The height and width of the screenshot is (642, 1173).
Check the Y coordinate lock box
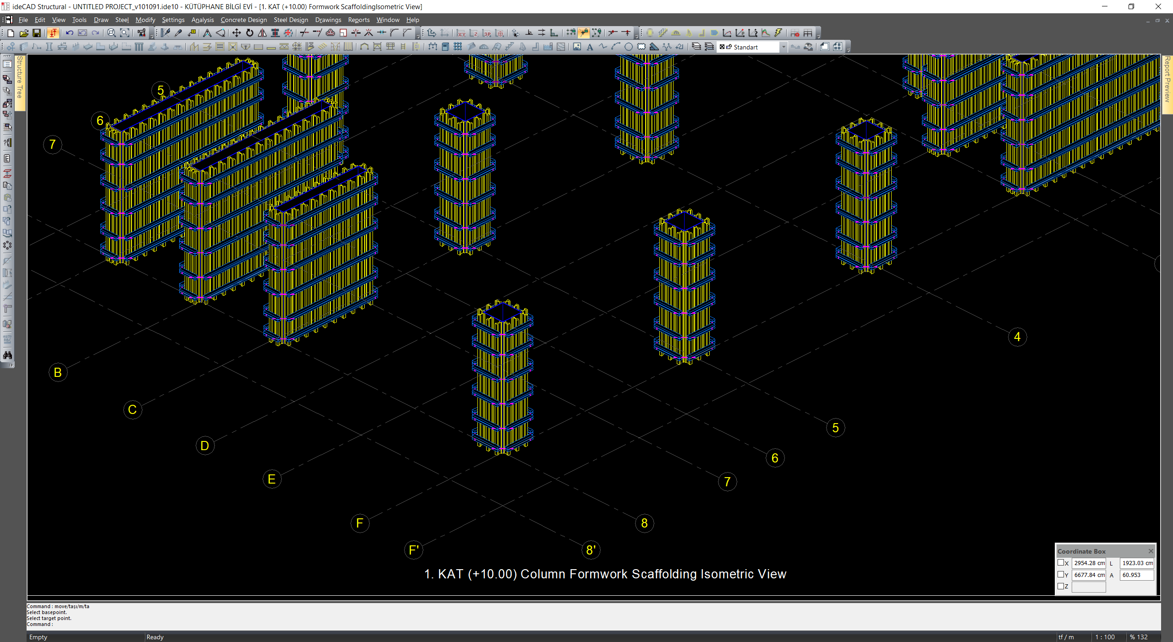click(x=1060, y=574)
